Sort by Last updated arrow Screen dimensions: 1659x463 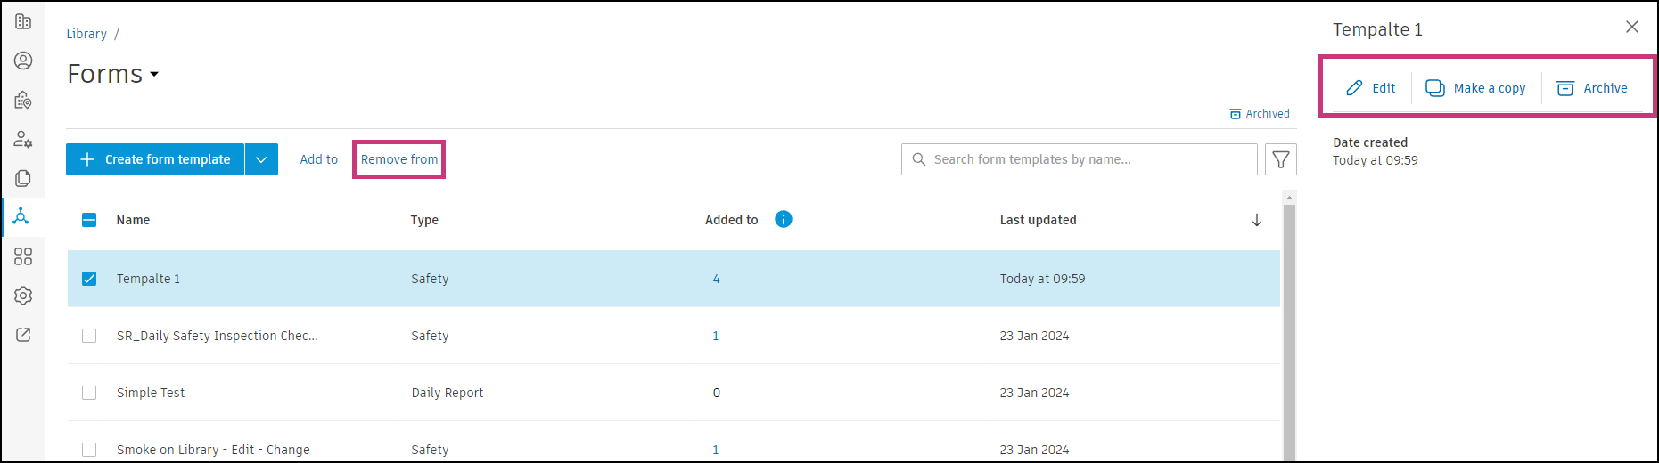tap(1256, 220)
